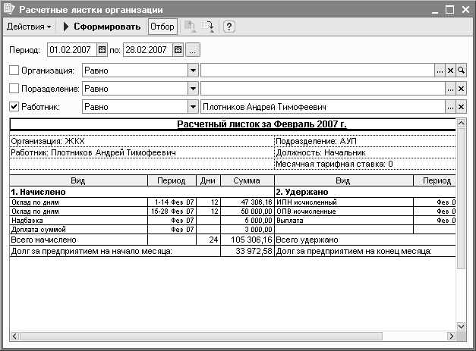The height and width of the screenshot is (351, 476).
Task: Open calendar for period start date
Action: point(102,50)
